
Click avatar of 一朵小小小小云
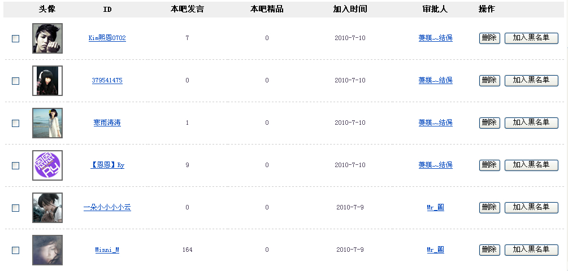[x=47, y=208]
